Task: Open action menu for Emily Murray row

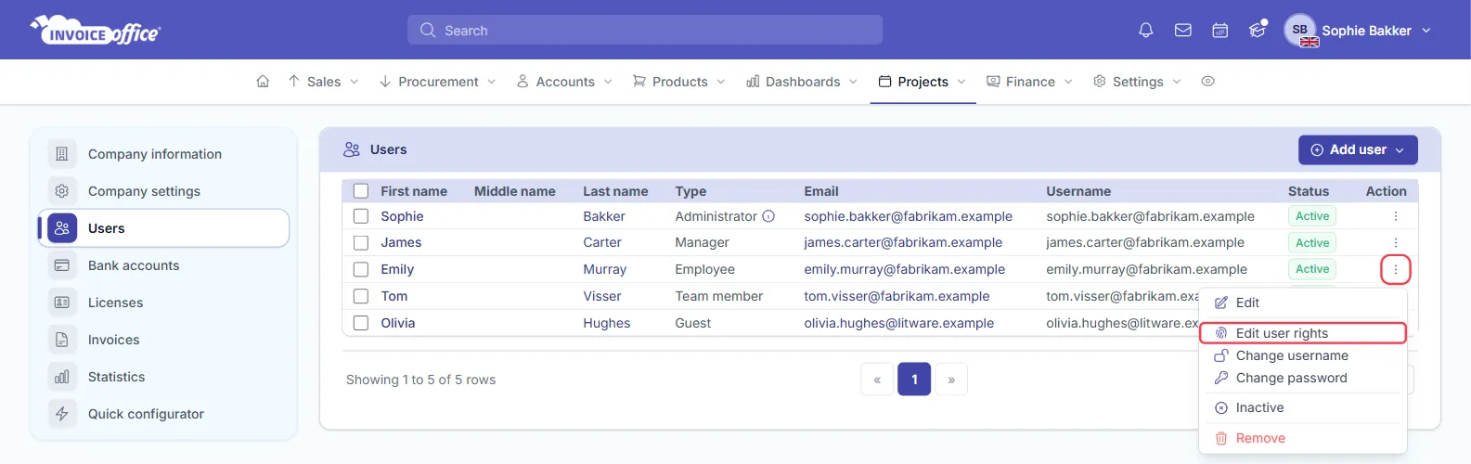Action: click(x=1395, y=270)
